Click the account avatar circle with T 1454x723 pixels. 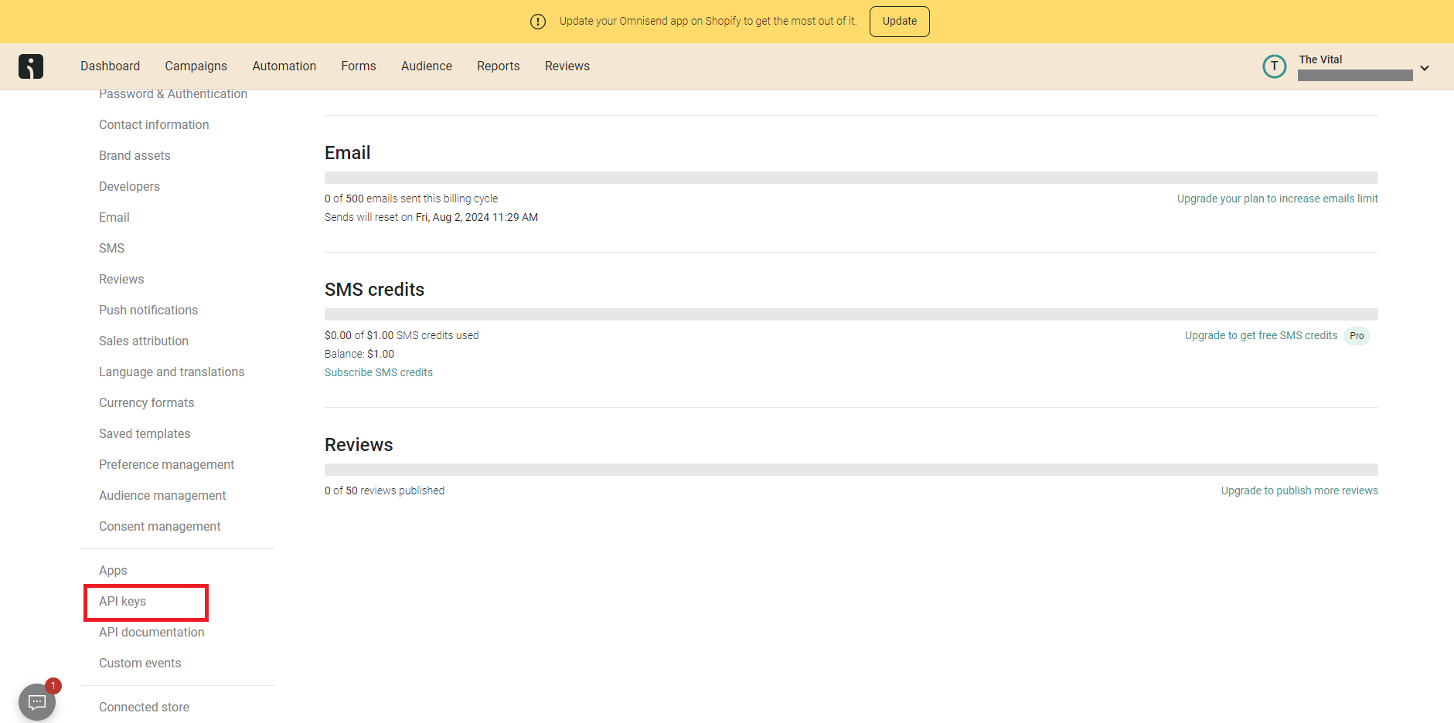pos(1274,66)
